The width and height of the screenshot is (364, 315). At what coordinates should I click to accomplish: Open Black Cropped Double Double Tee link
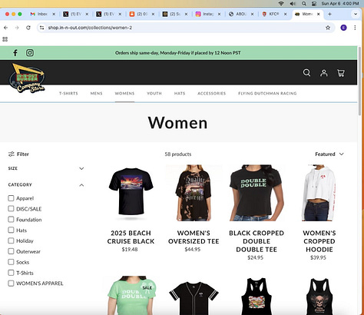tap(256, 241)
